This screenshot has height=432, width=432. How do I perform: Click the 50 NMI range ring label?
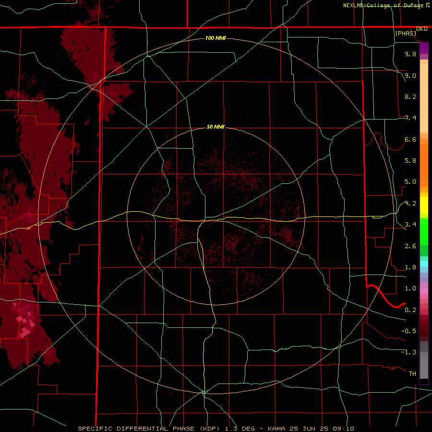click(216, 127)
